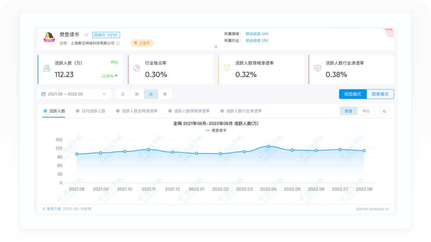The image size is (431, 242).
Task: Open the 总排行 (1210) ranking badge
Action: pos(106,35)
